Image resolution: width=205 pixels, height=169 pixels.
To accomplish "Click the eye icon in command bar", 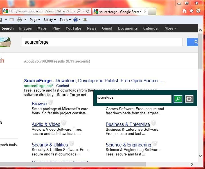I will [85, 20].
